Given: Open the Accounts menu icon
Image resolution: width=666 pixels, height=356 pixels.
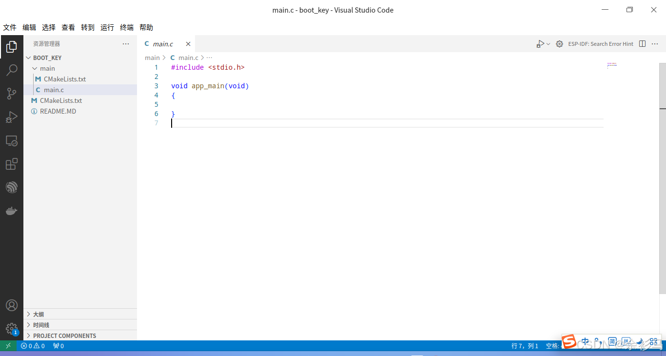Looking at the screenshot, I should tap(12, 305).
